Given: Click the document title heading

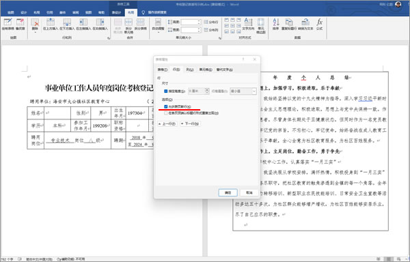Looking at the screenshot, I should click(x=99, y=89).
